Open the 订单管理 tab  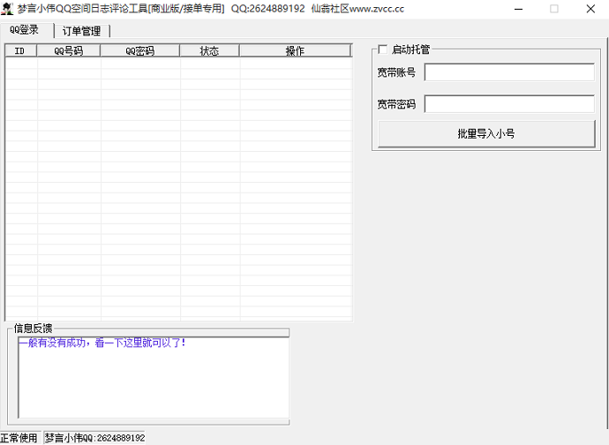point(81,31)
